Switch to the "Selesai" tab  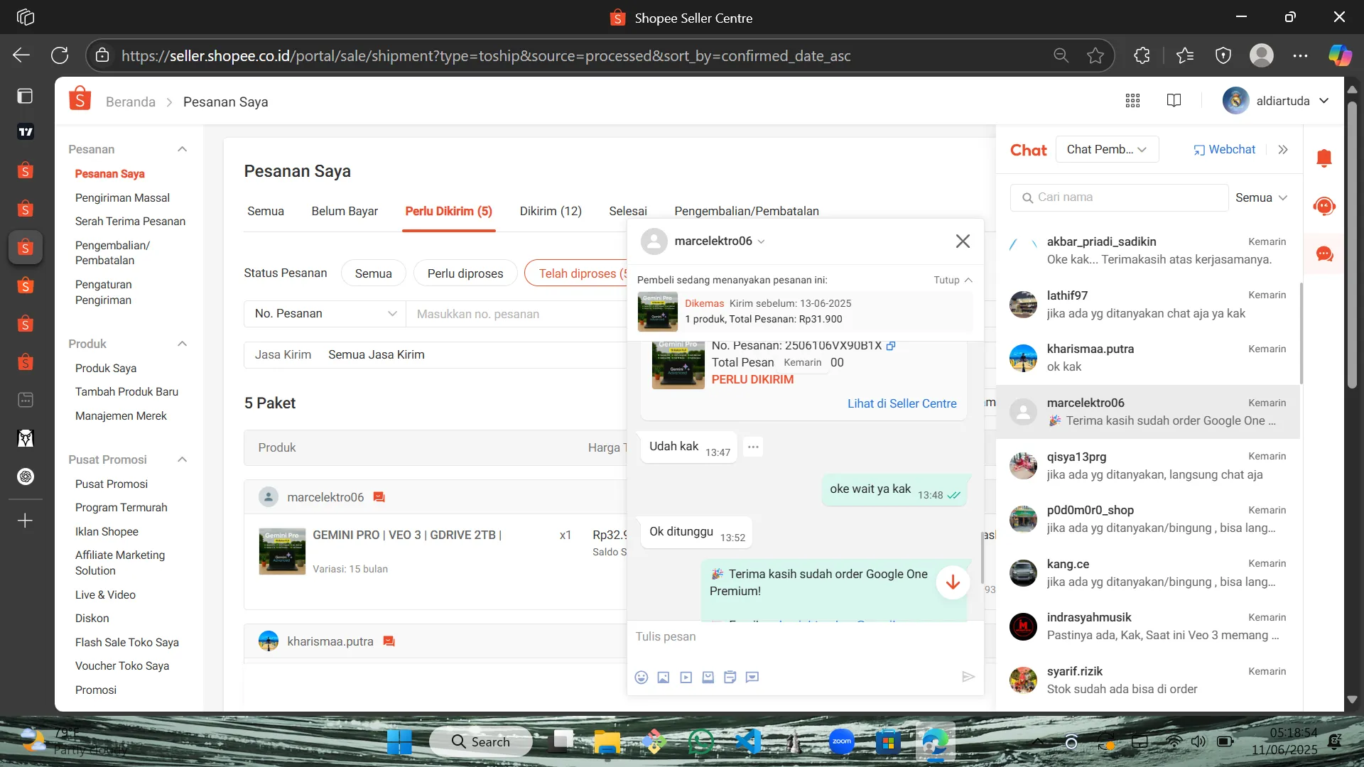(x=628, y=211)
